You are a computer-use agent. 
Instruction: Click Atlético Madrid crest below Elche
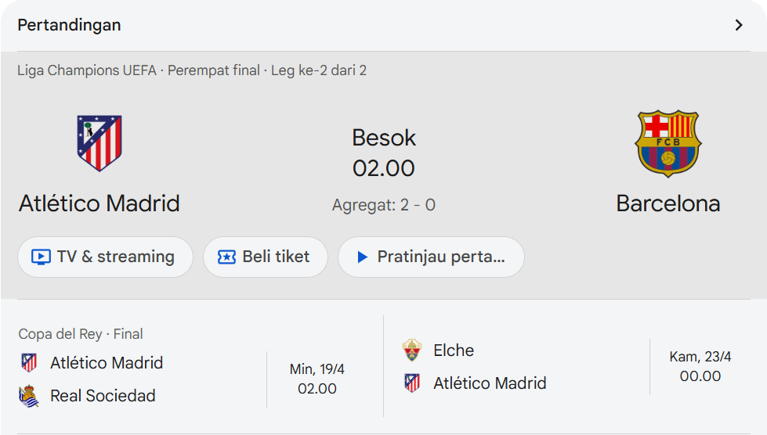tap(412, 383)
